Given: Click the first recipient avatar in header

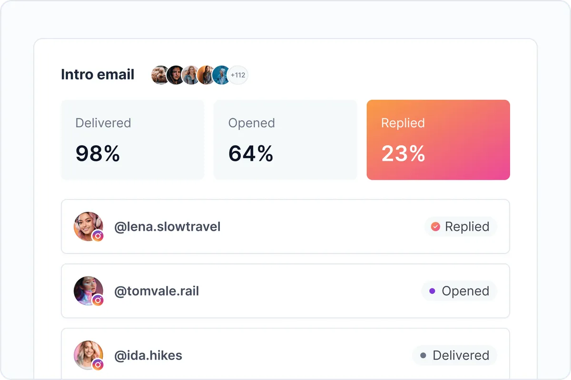Looking at the screenshot, I should tap(160, 75).
